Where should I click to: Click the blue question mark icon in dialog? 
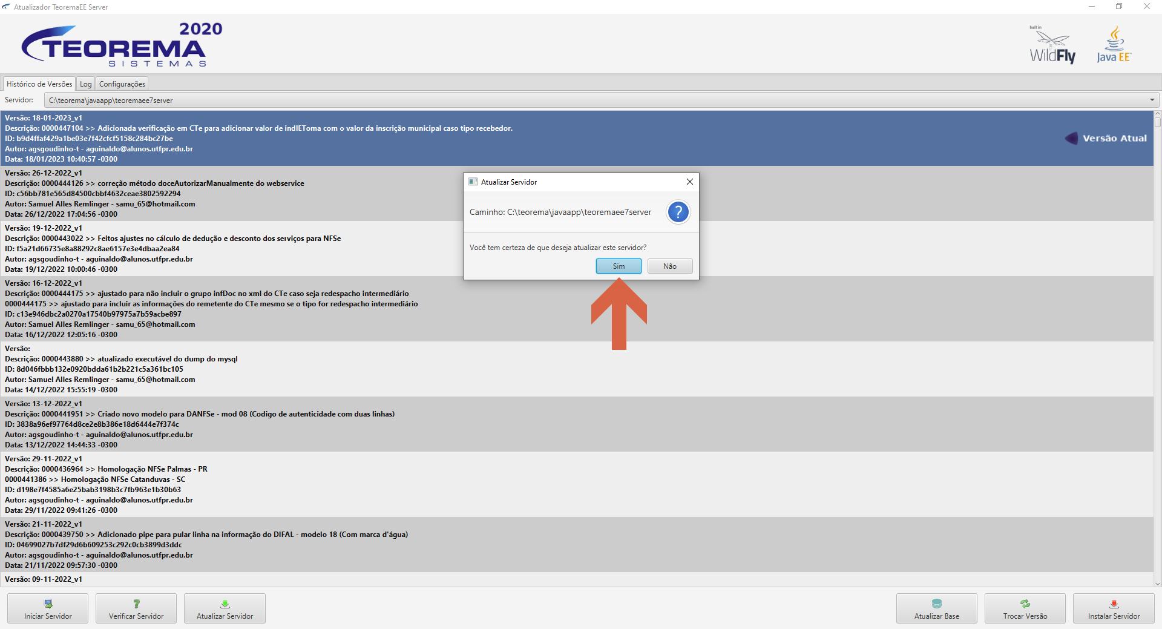pyautogui.click(x=678, y=212)
